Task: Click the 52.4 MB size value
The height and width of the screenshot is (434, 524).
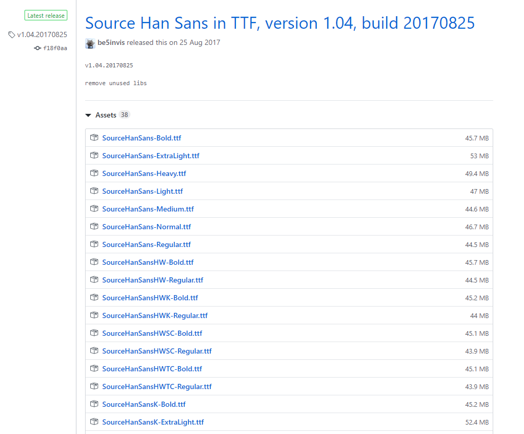Action: click(477, 422)
